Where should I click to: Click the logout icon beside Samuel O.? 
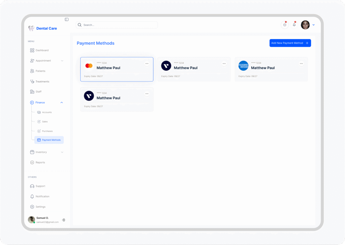pos(64,220)
